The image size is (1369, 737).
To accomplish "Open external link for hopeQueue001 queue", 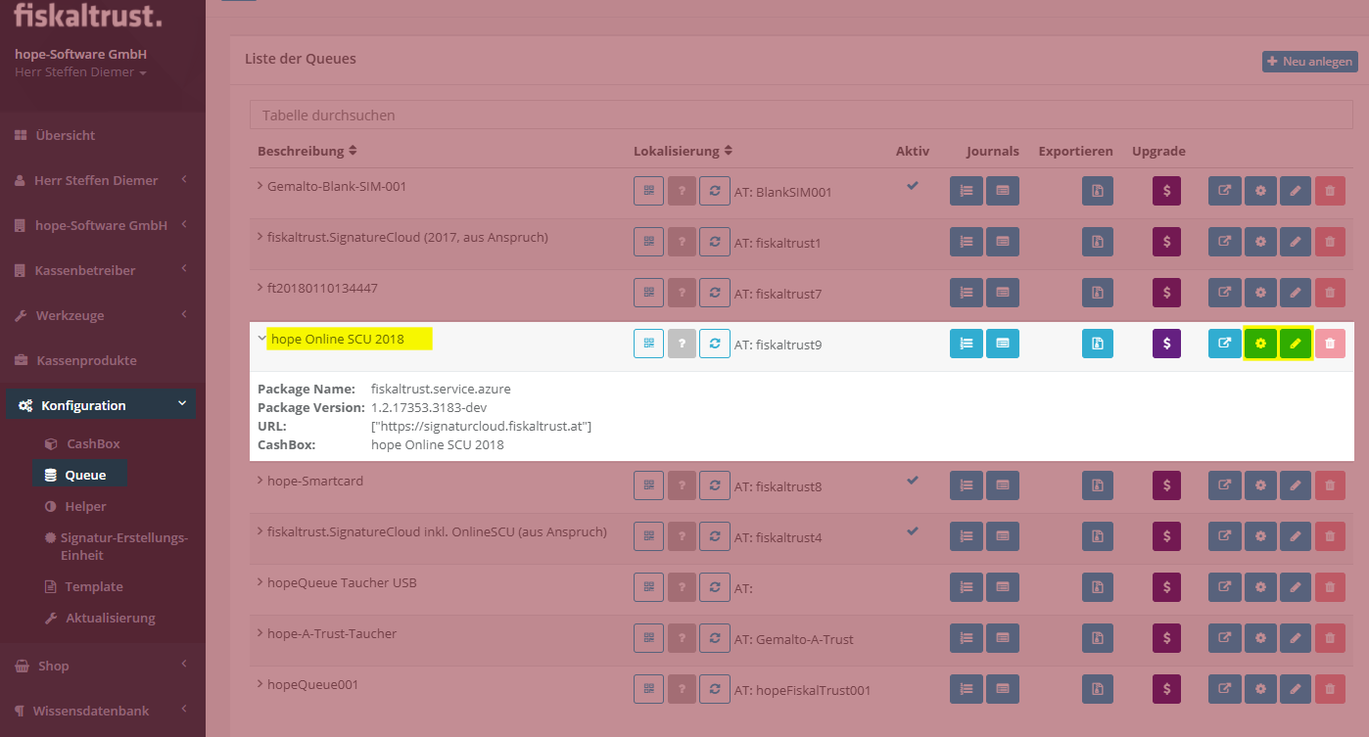I will [1225, 689].
